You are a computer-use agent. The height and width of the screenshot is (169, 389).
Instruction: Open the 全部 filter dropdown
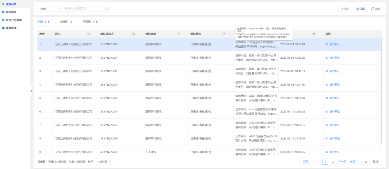(x=50, y=9)
